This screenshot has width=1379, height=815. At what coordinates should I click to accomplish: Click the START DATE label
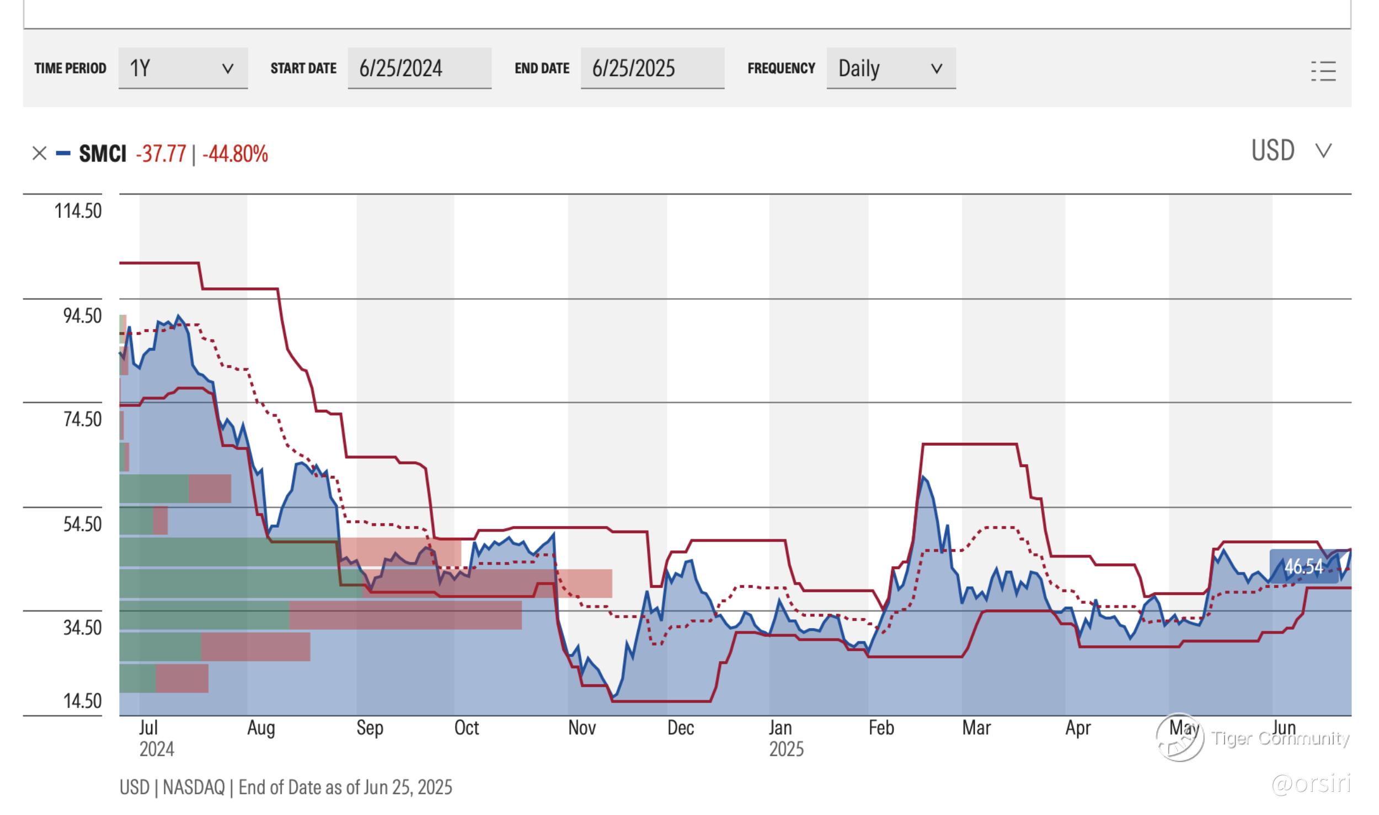click(x=303, y=68)
